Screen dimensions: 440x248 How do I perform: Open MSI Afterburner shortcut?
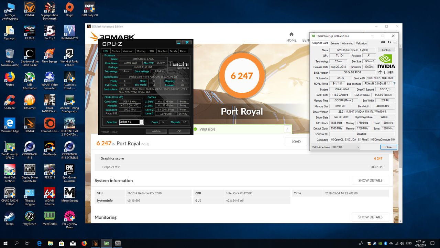30,80
